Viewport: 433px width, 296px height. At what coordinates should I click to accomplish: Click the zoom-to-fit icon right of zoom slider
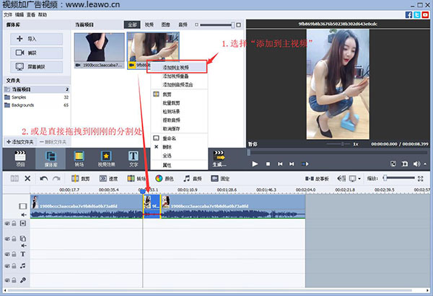420,179
